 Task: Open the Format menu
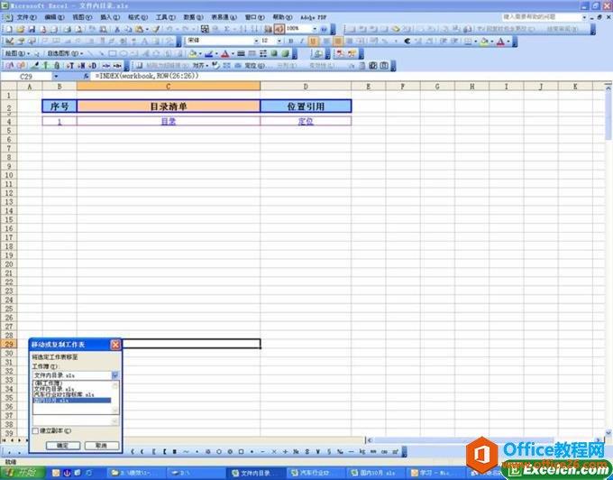[x=138, y=17]
